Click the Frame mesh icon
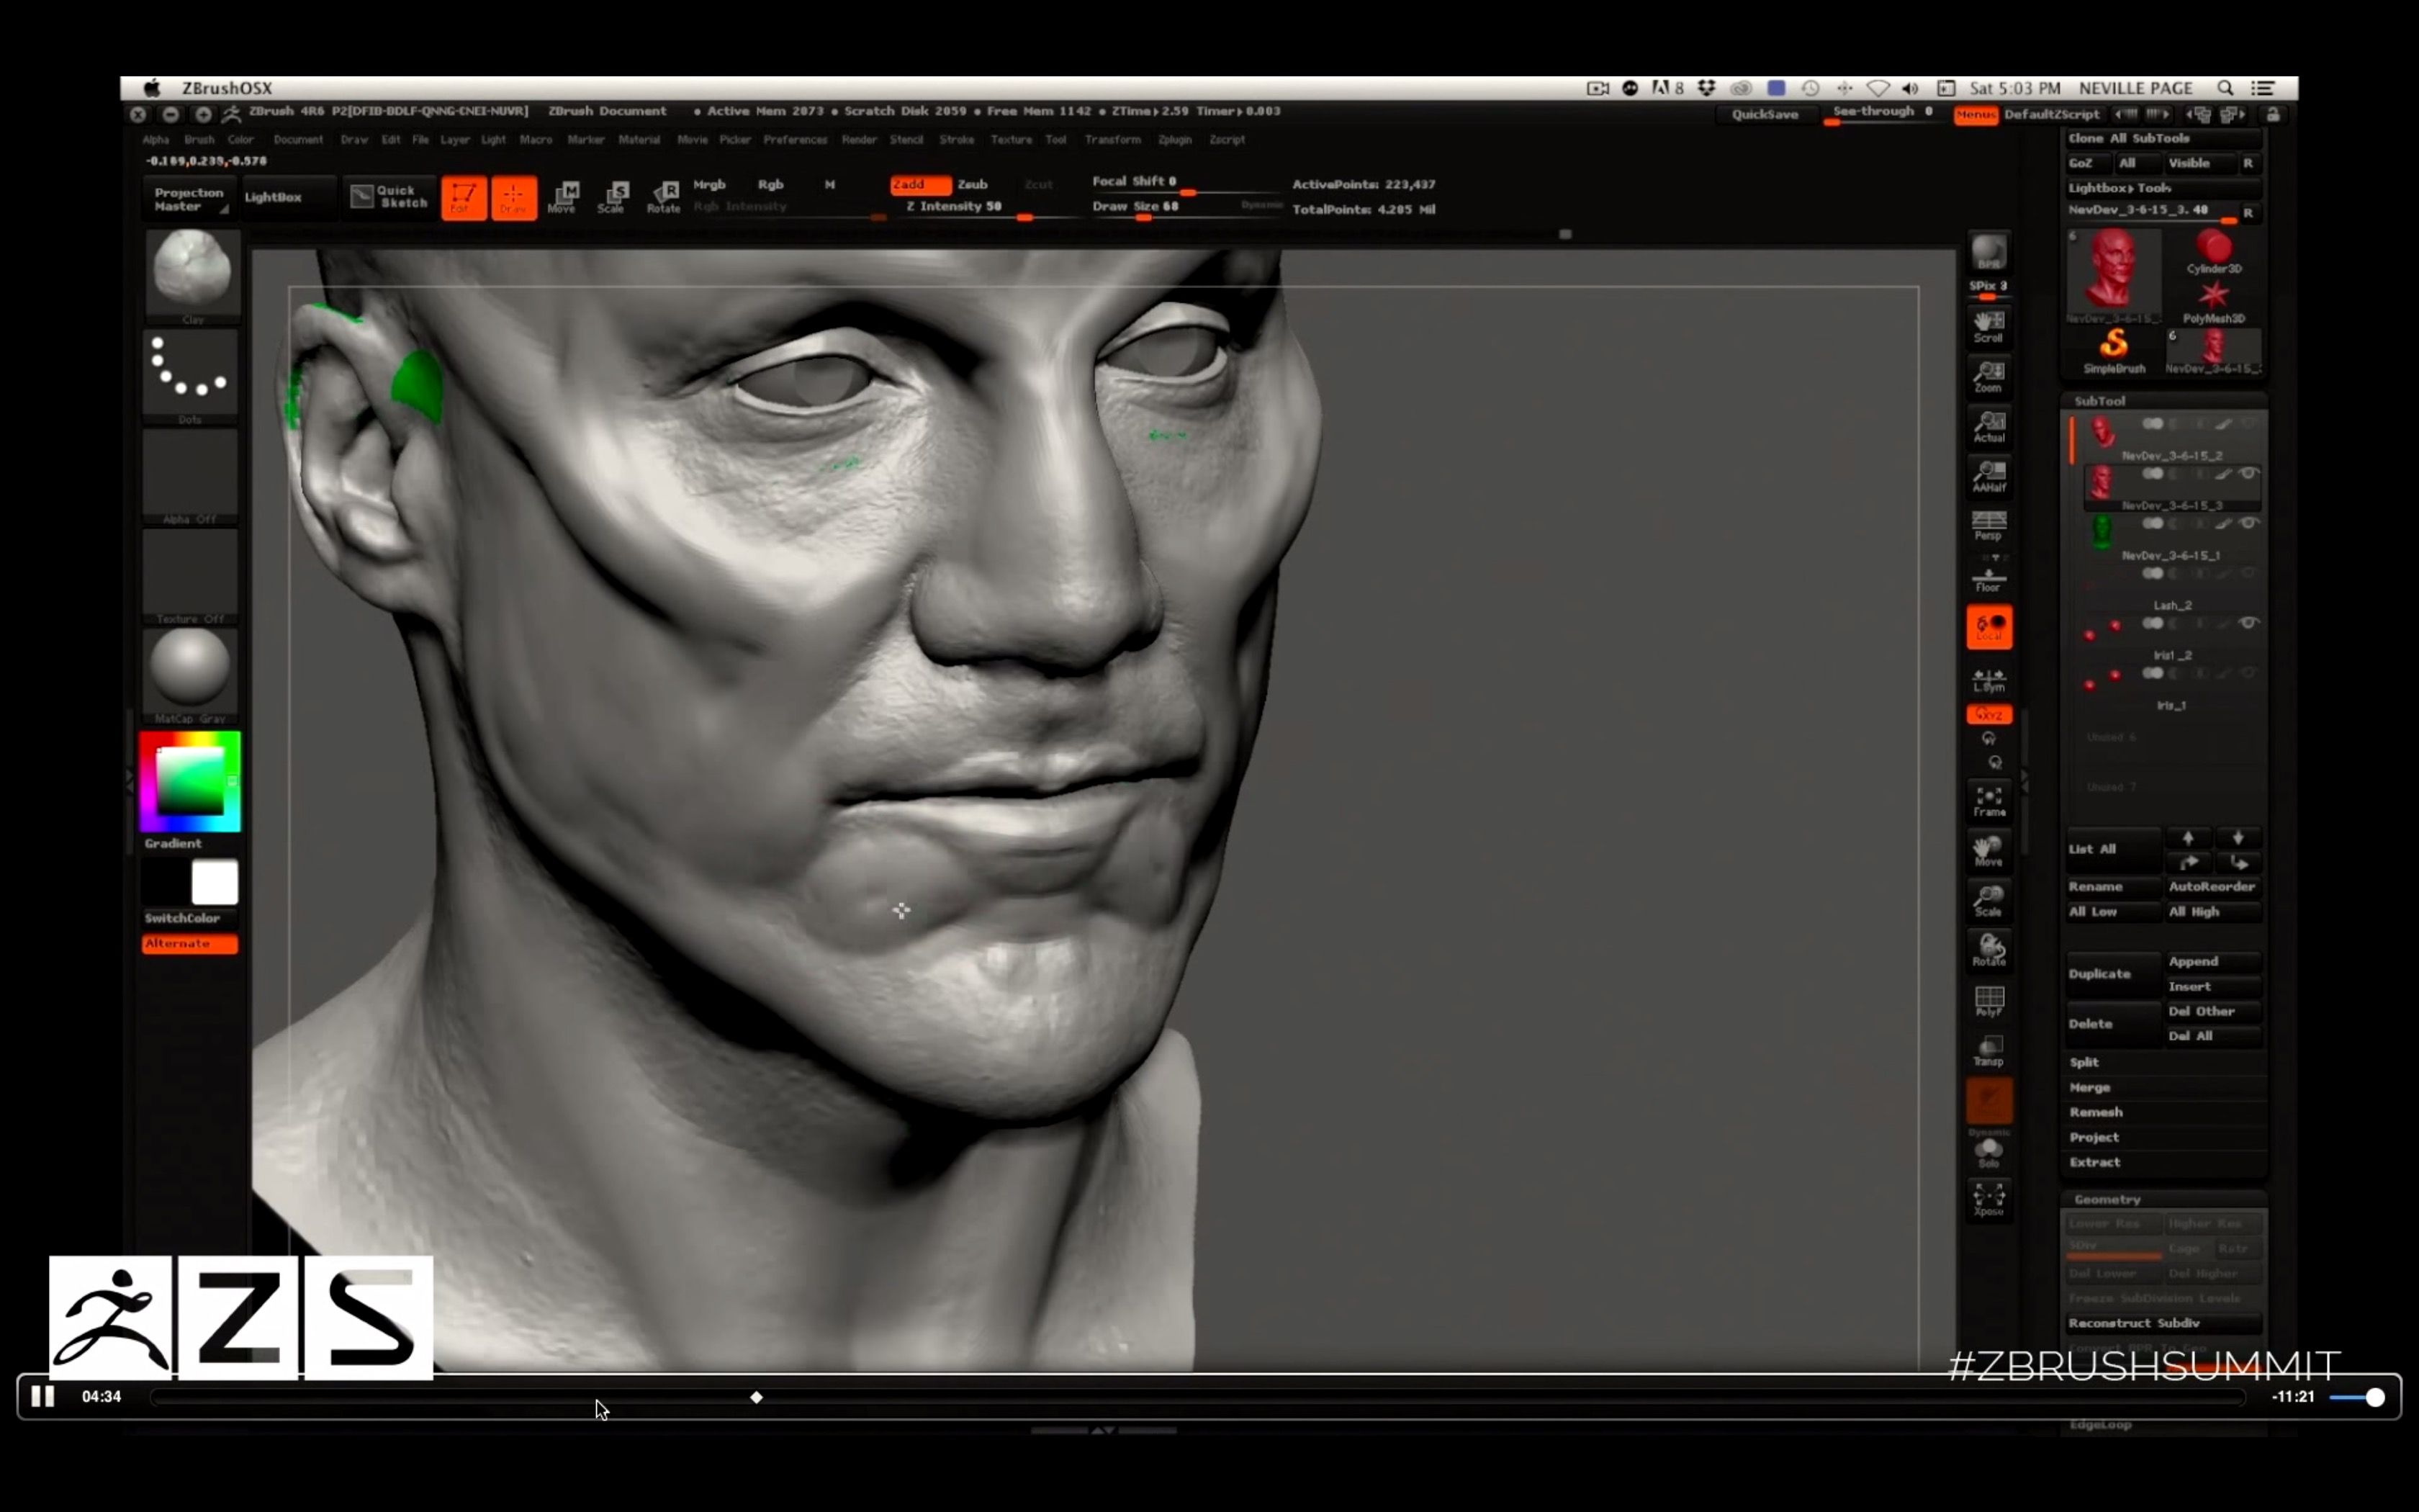This screenshot has height=1512, width=2419. tap(1988, 800)
